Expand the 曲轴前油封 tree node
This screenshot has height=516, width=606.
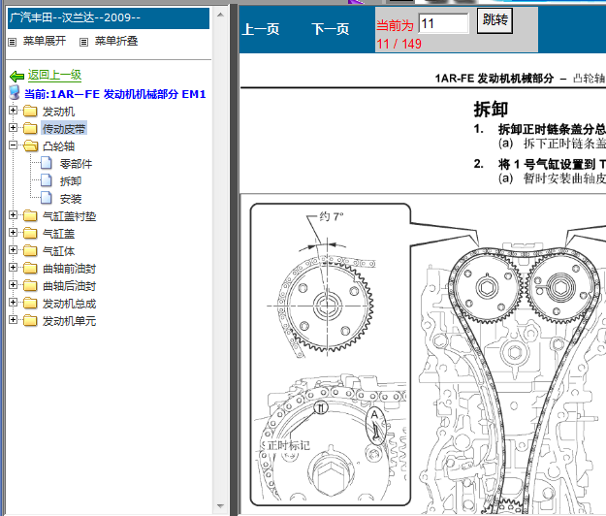point(14,268)
